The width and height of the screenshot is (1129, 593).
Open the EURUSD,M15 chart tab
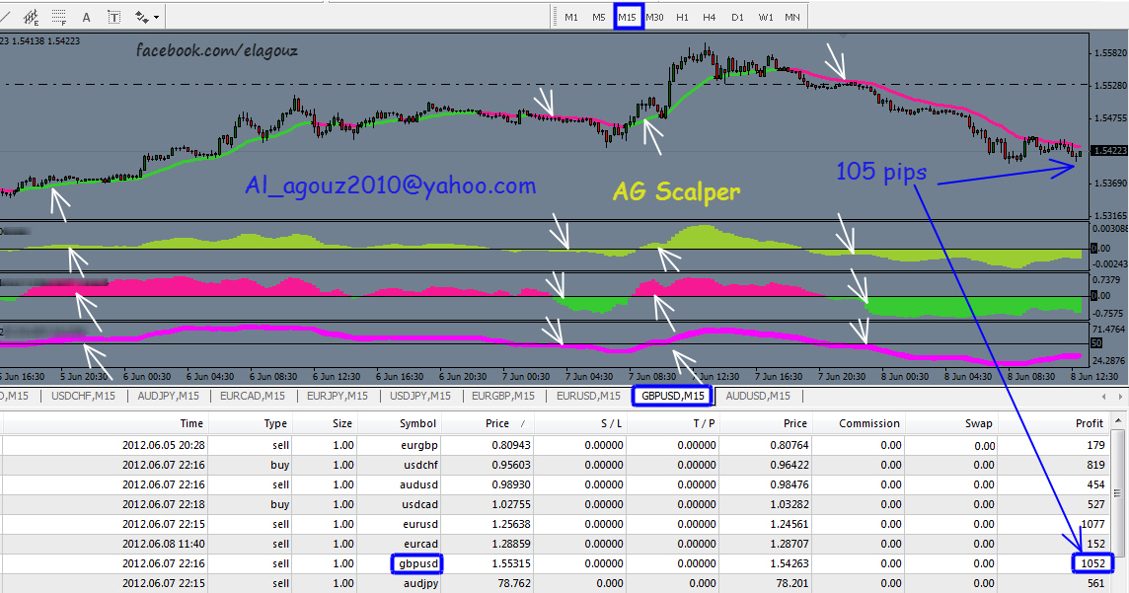pyautogui.click(x=588, y=396)
